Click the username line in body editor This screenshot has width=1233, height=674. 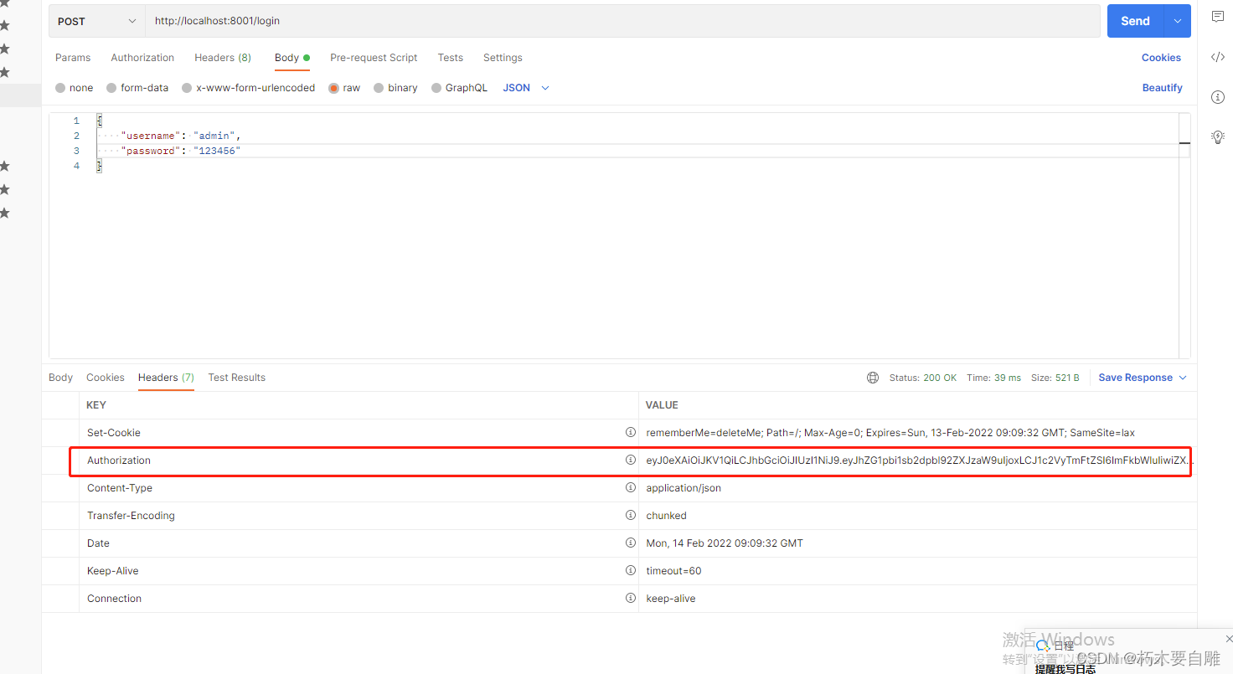coord(181,136)
